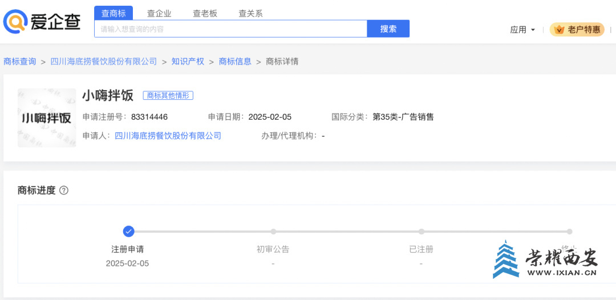616x300 pixels.
Task: Click the 已注册 progress step dot
Action: [421, 232]
